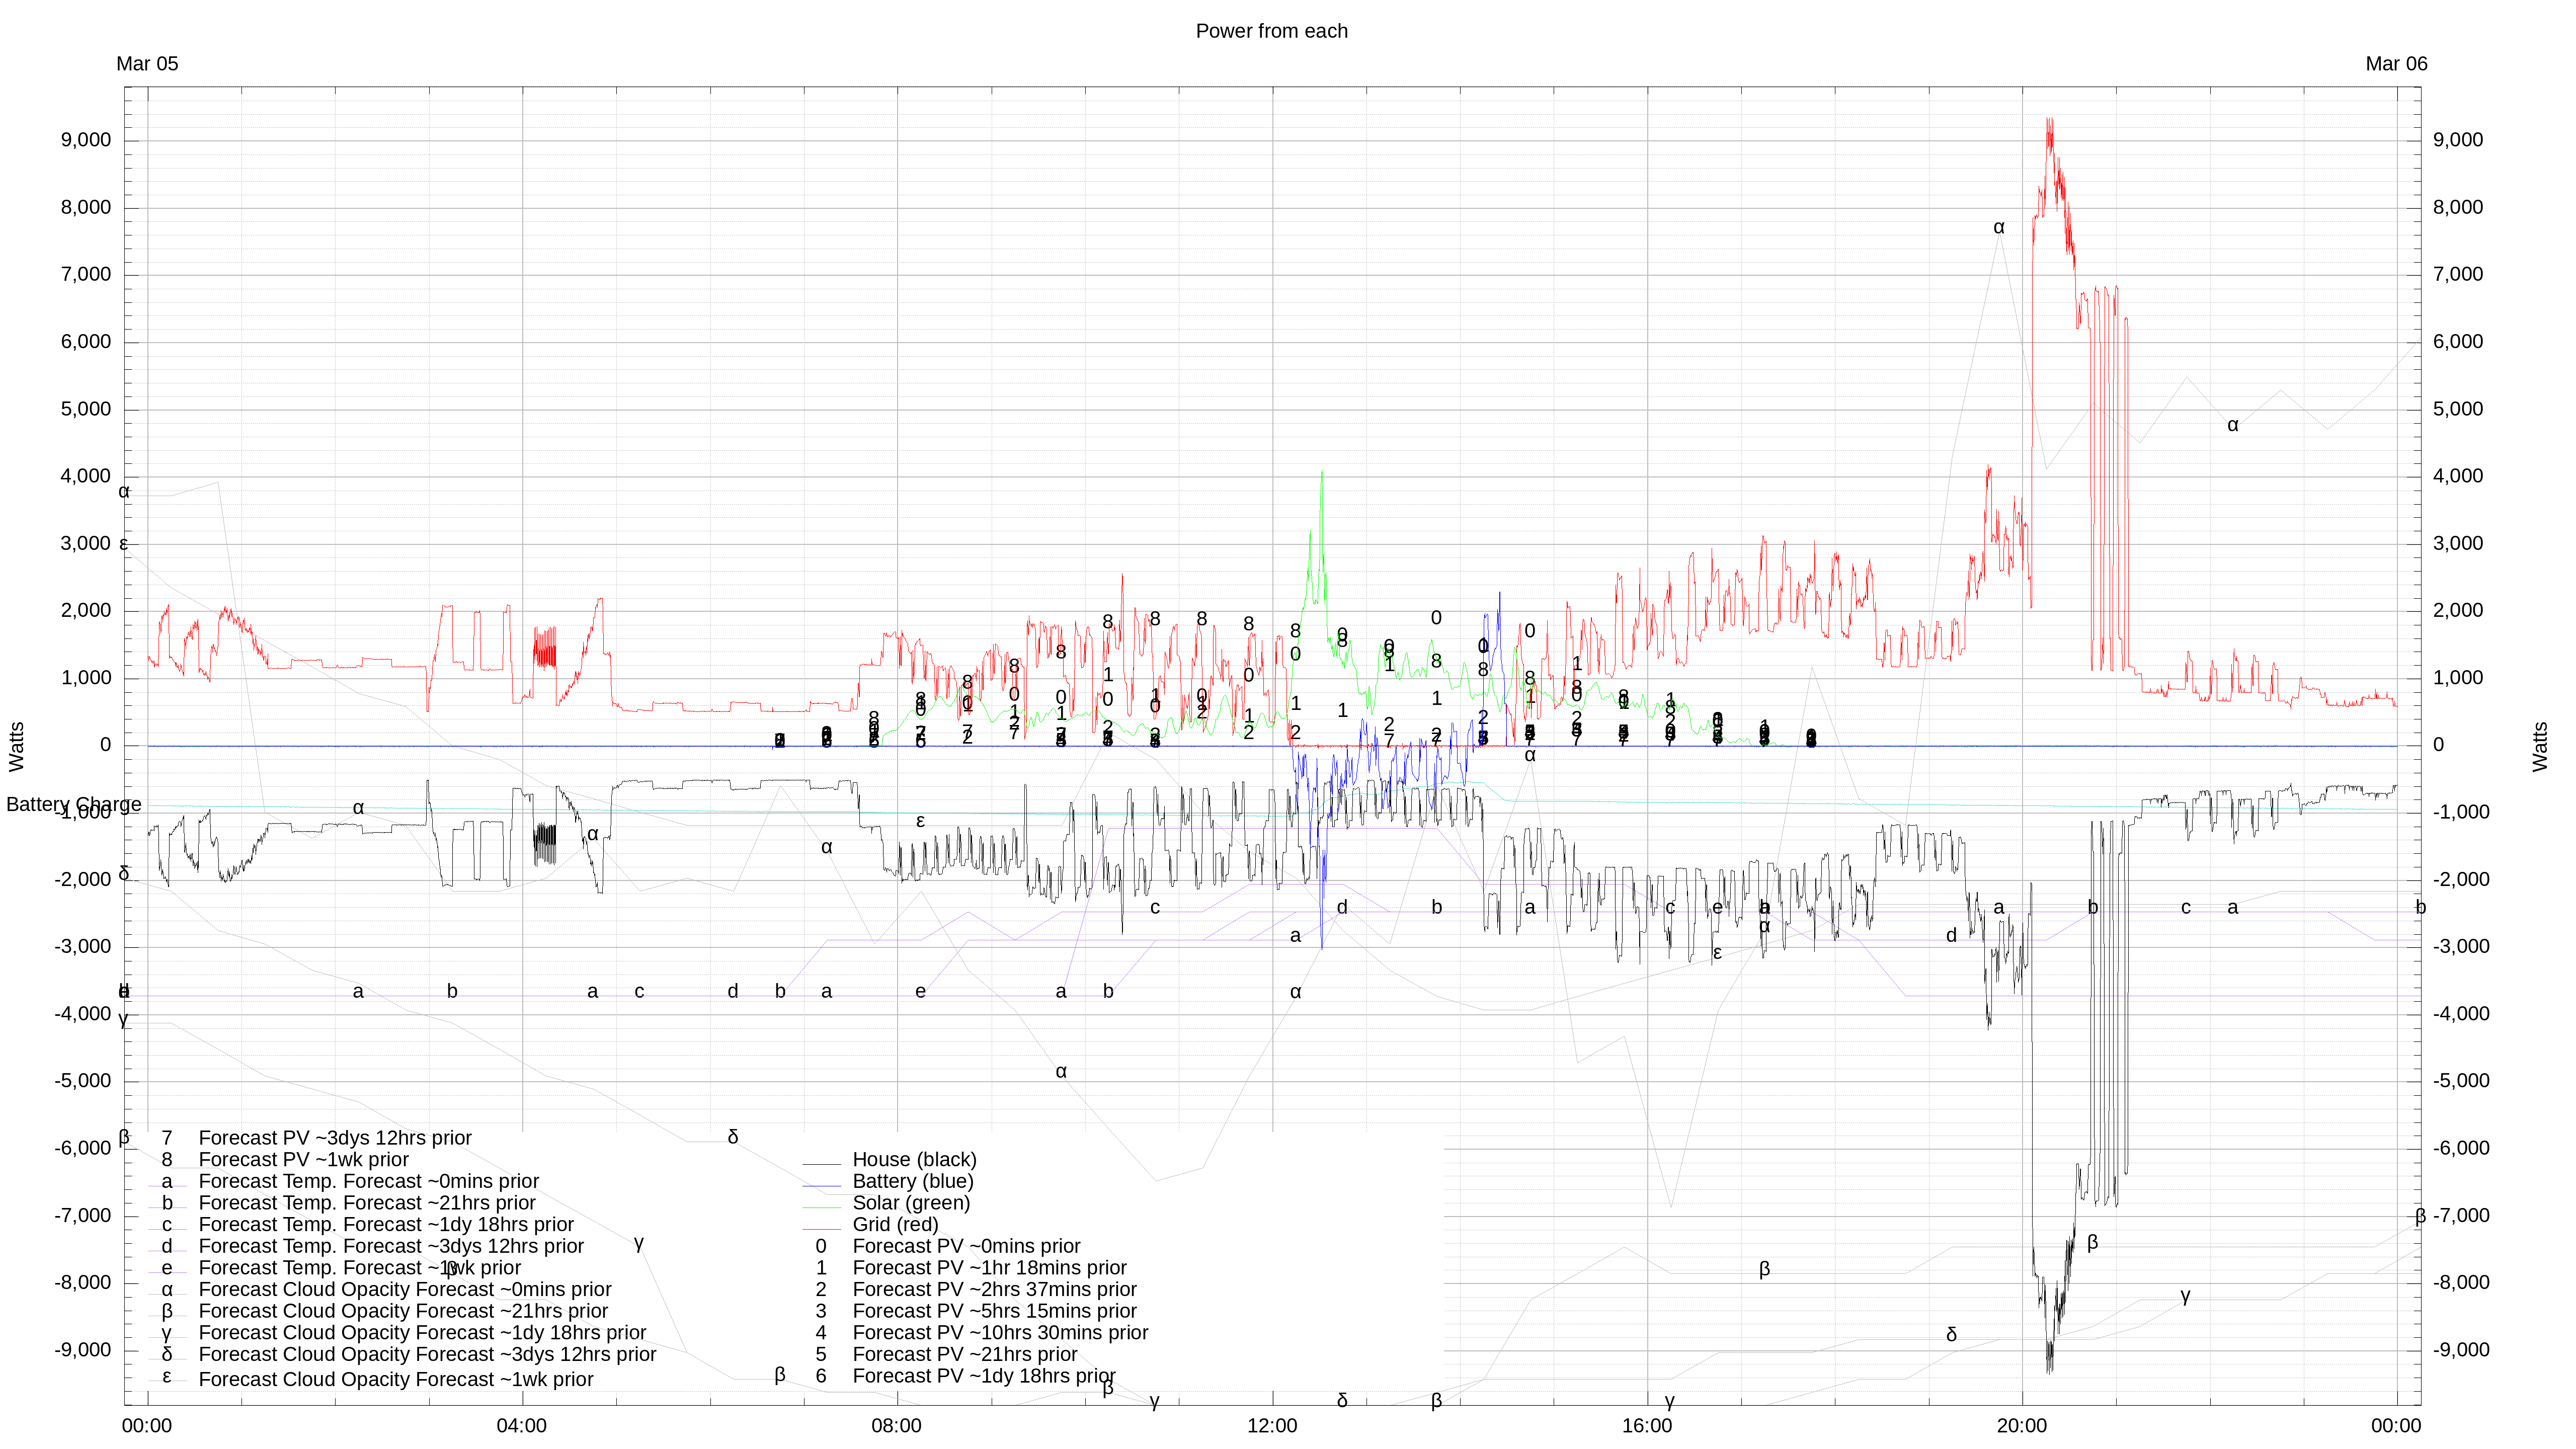Image resolution: width=2576 pixels, height=1449 pixels.
Task: Pick legend "Forecast Temp. Forecast ~1dy 18hrs prior"
Action: [386, 1225]
